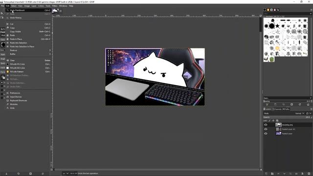The image size is (313, 176).
Task: Click mousebg.png layer thumbnail
Action: click(x=278, y=125)
